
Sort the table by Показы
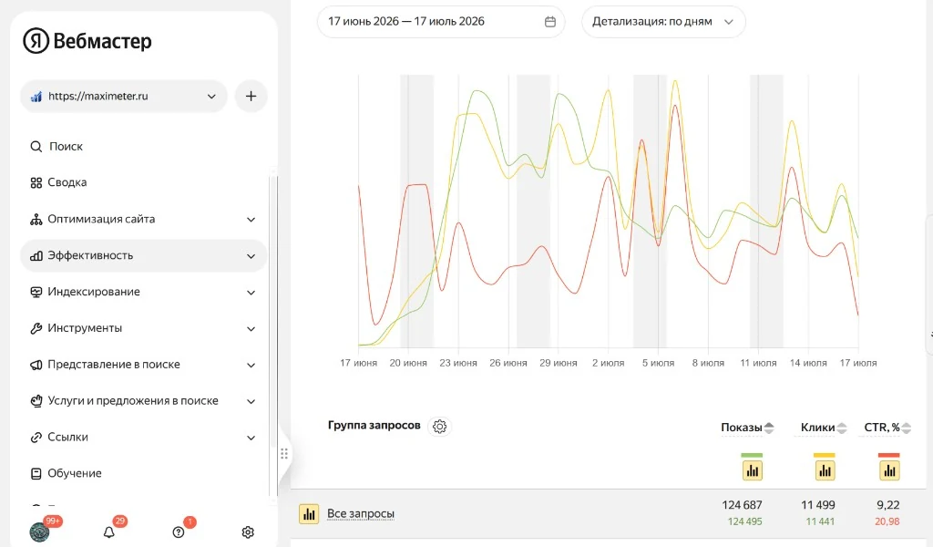coord(747,428)
